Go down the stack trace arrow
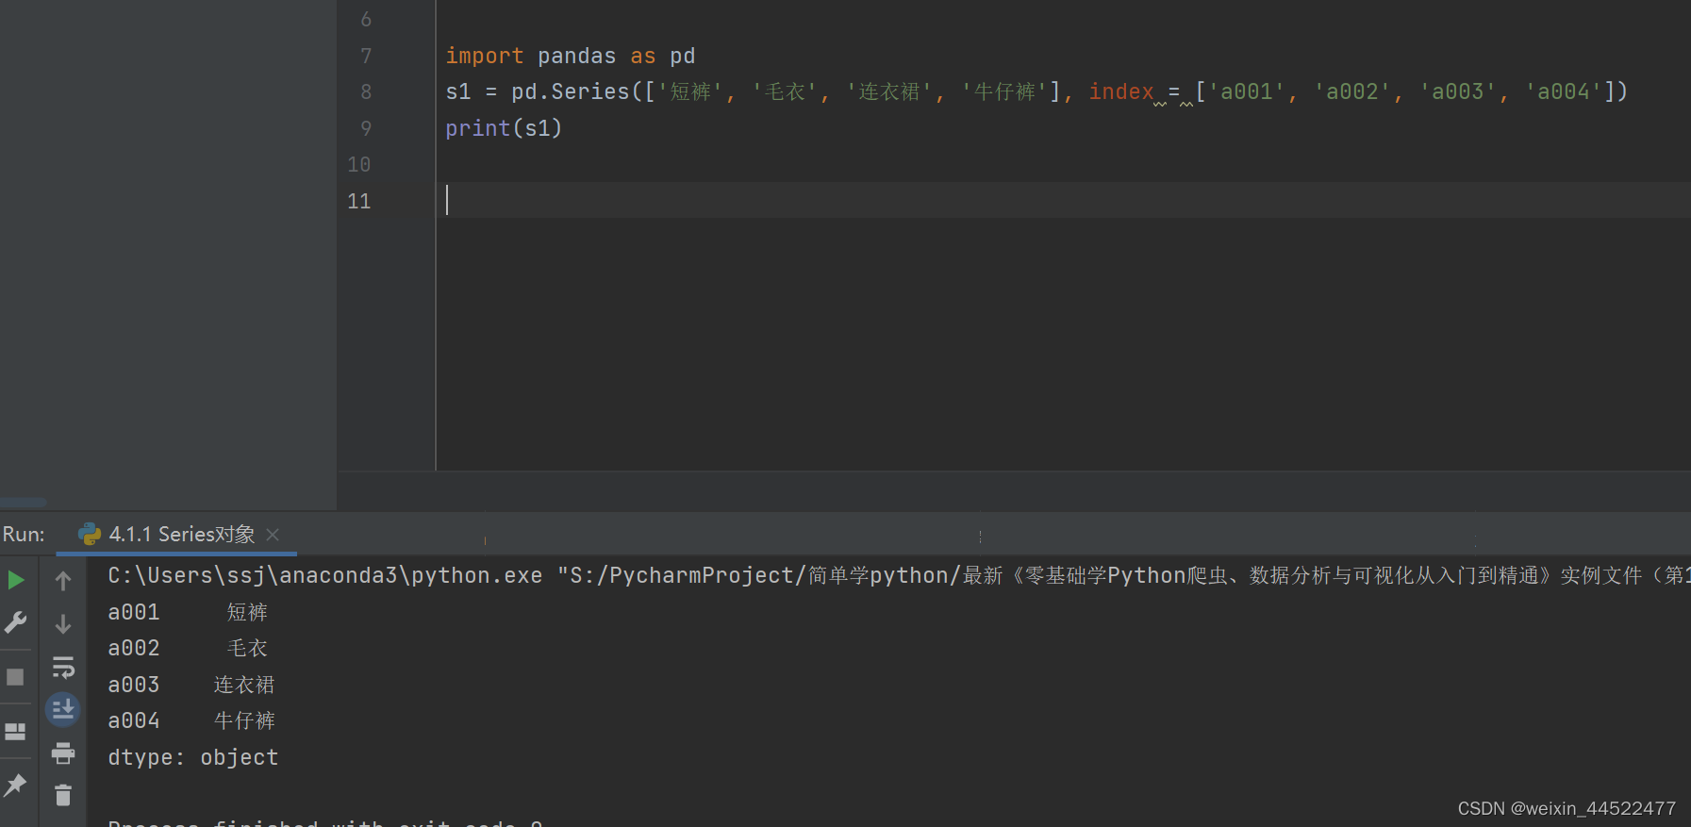 63,624
